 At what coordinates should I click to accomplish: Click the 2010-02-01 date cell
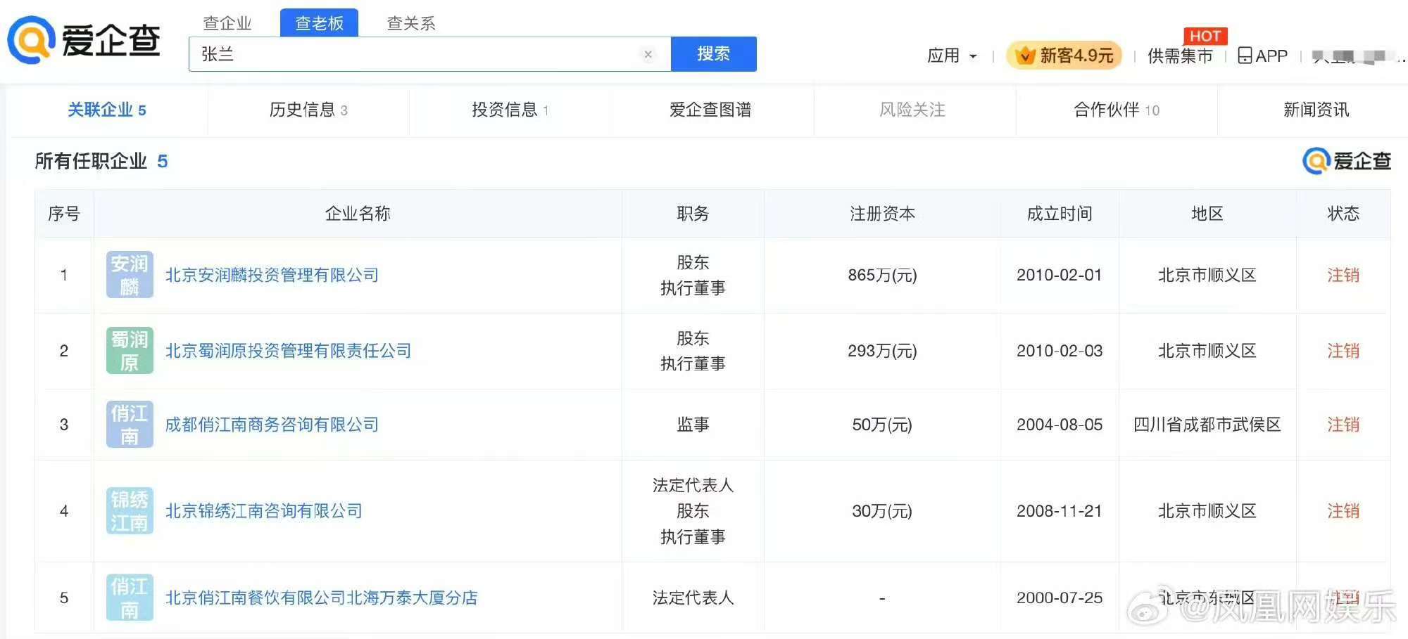coord(1060,275)
